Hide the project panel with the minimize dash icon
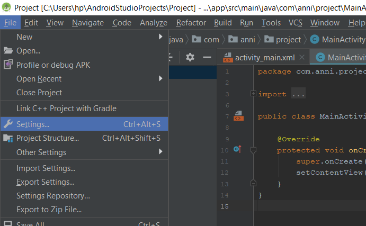The width and height of the screenshot is (366, 226). [x=207, y=57]
